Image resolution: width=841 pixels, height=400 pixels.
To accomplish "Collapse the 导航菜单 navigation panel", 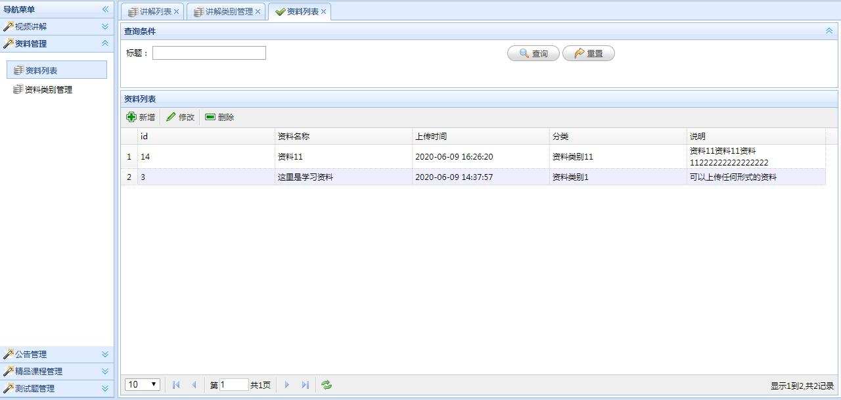I will point(105,9).
